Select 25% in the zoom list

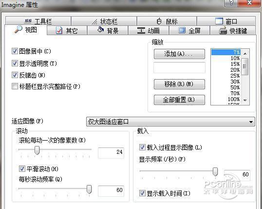point(226,76)
